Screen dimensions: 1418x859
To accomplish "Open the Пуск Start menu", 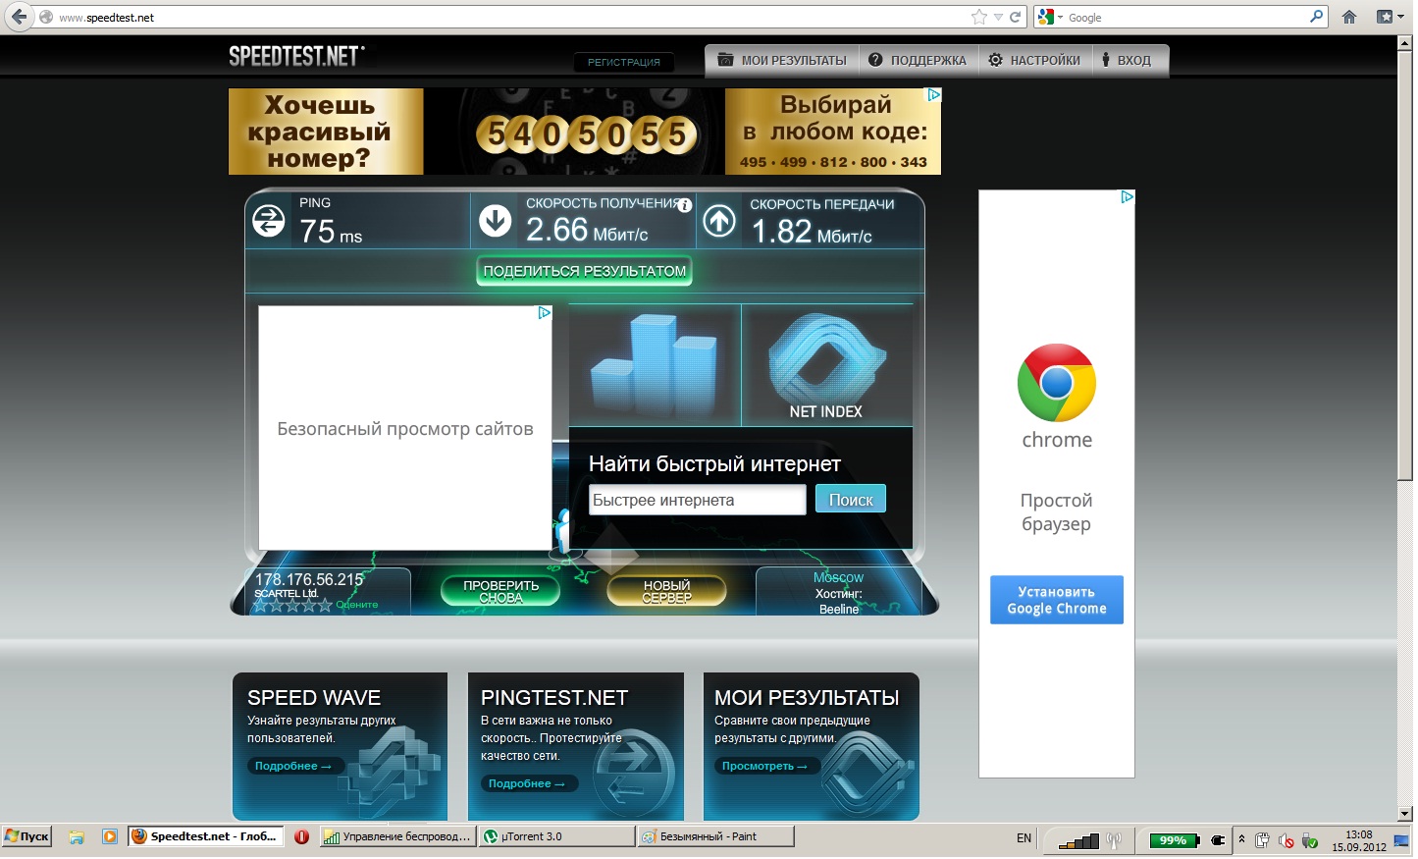I will (26, 836).
